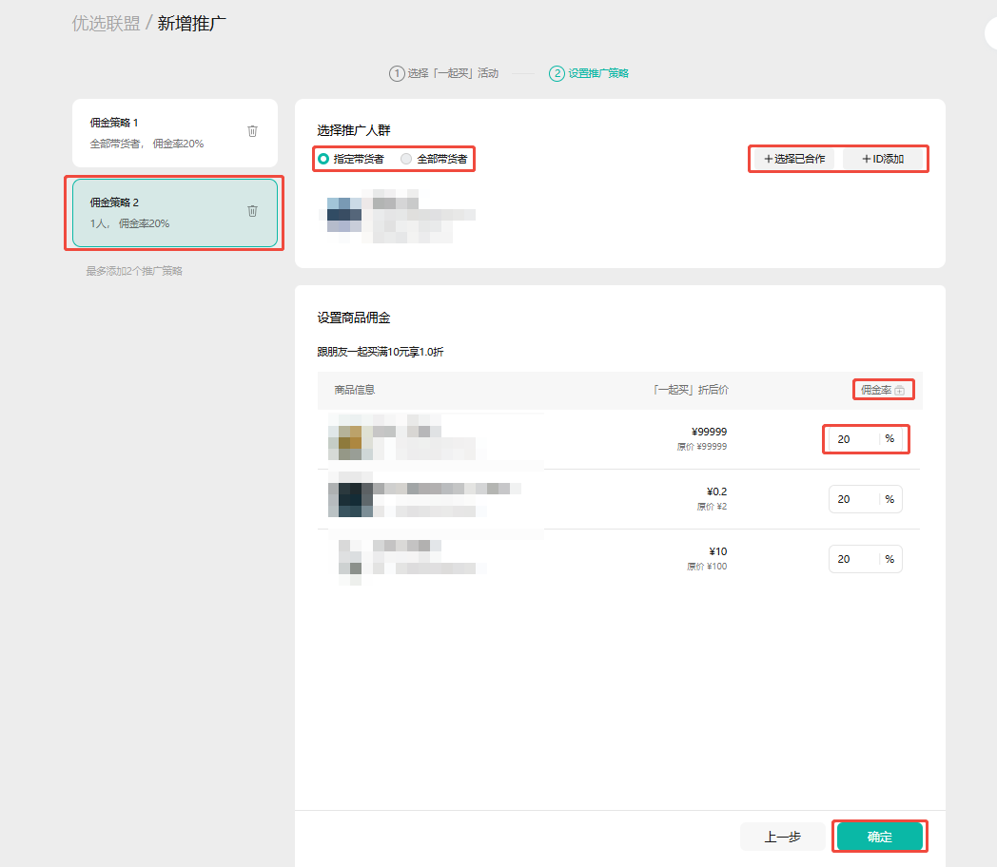This screenshot has height=867, width=997.
Task: Select the 指定带货者 radio option
Action: pyautogui.click(x=323, y=159)
